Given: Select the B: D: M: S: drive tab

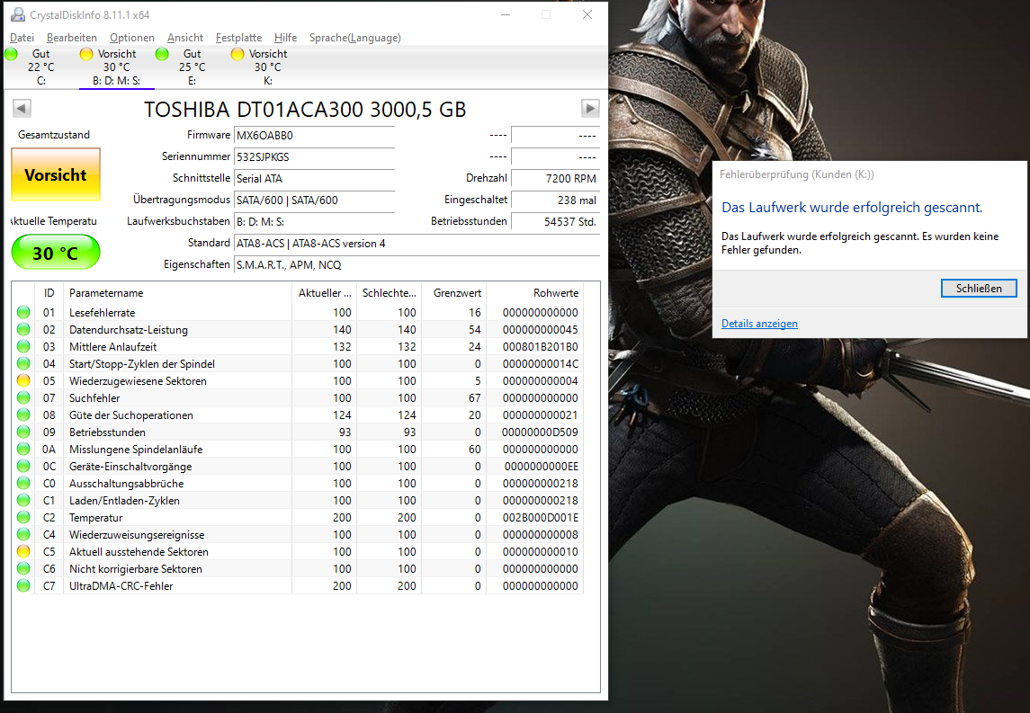Looking at the screenshot, I should click(x=116, y=67).
